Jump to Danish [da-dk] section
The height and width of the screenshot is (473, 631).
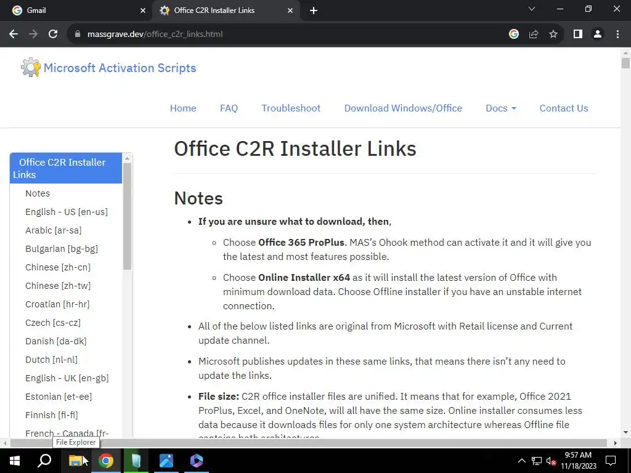pyautogui.click(x=56, y=341)
